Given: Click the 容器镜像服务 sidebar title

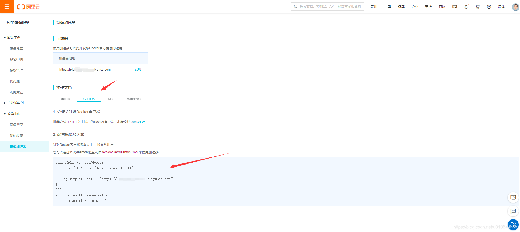Looking at the screenshot, I should pos(18,23).
